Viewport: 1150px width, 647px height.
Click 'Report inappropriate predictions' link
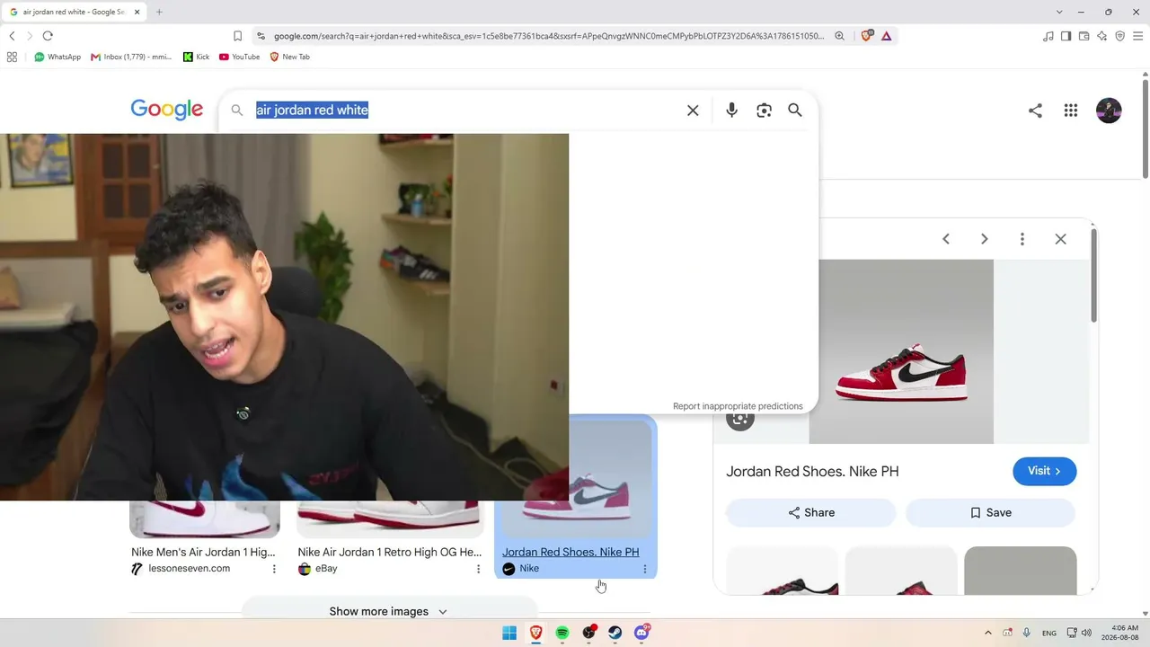tap(738, 406)
